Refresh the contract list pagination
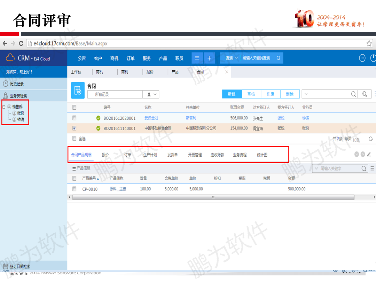Screen dimensions: 376x282 tap(370, 139)
